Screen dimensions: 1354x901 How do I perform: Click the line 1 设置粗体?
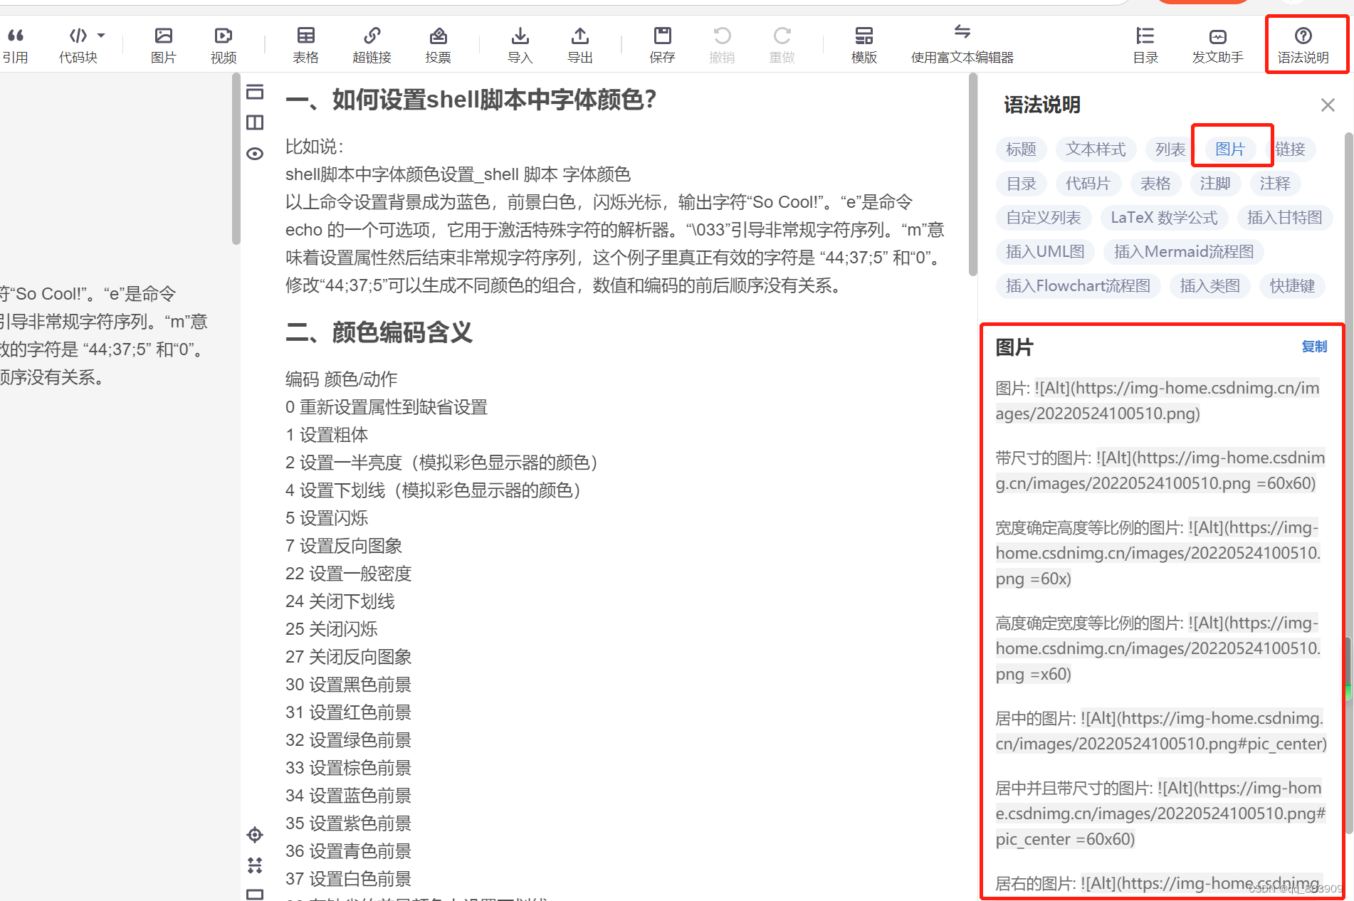point(327,435)
